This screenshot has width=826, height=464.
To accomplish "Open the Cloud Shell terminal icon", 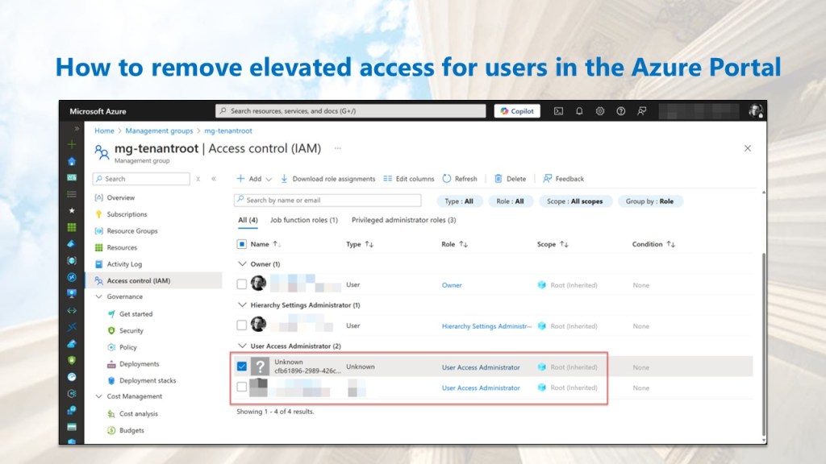I will coord(558,111).
